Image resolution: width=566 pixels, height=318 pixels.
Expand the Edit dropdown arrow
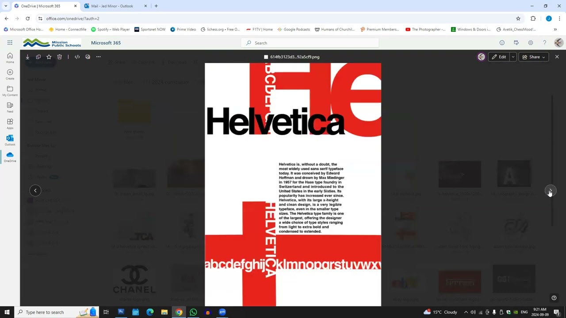[x=513, y=57]
